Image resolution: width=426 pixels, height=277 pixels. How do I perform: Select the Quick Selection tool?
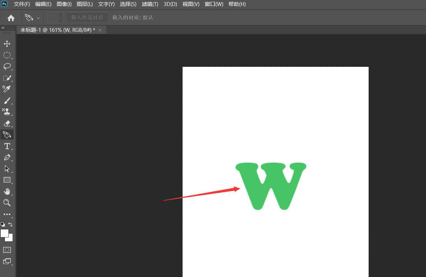pos(7,78)
